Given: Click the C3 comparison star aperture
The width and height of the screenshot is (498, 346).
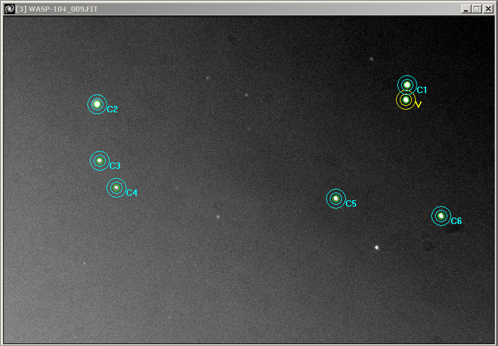Looking at the screenshot, I should click(99, 160).
